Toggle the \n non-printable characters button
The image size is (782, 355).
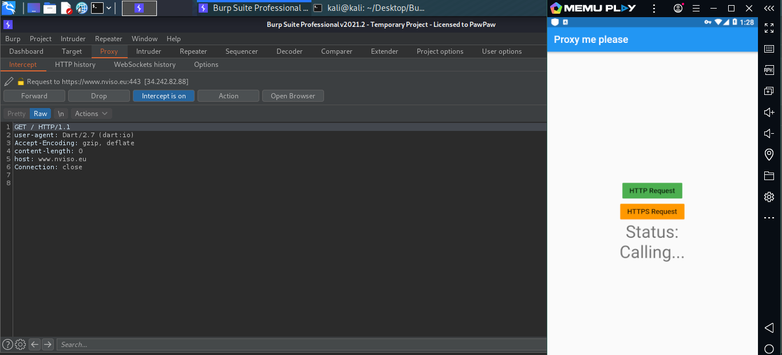click(61, 114)
